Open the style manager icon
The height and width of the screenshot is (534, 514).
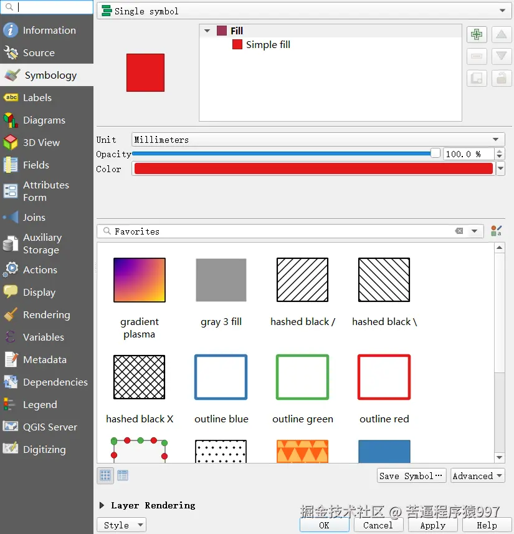click(497, 231)
